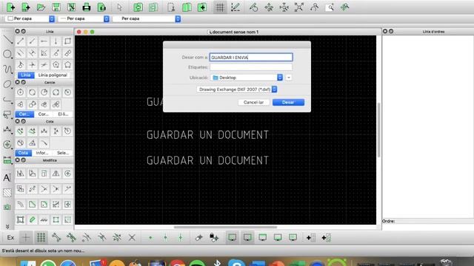This screenshot has width=474, height=266.
Task: Click the Auto Zoom icon with four arrows
Action: pos(299,7)
